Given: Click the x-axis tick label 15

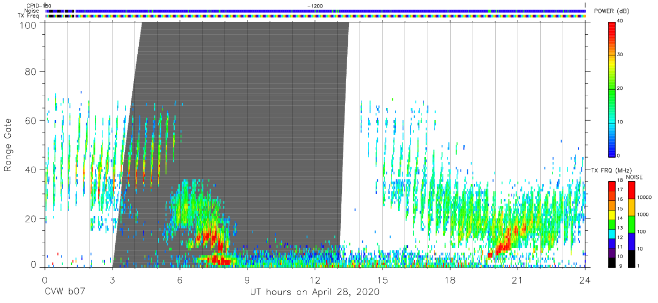Looking at the screenshot, I should (383, 279).
